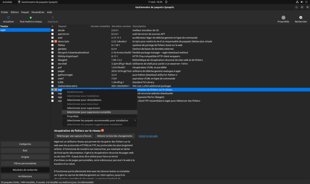Expand recommended packages submenu arrow

pyautogui.click(x=135, y=120)
